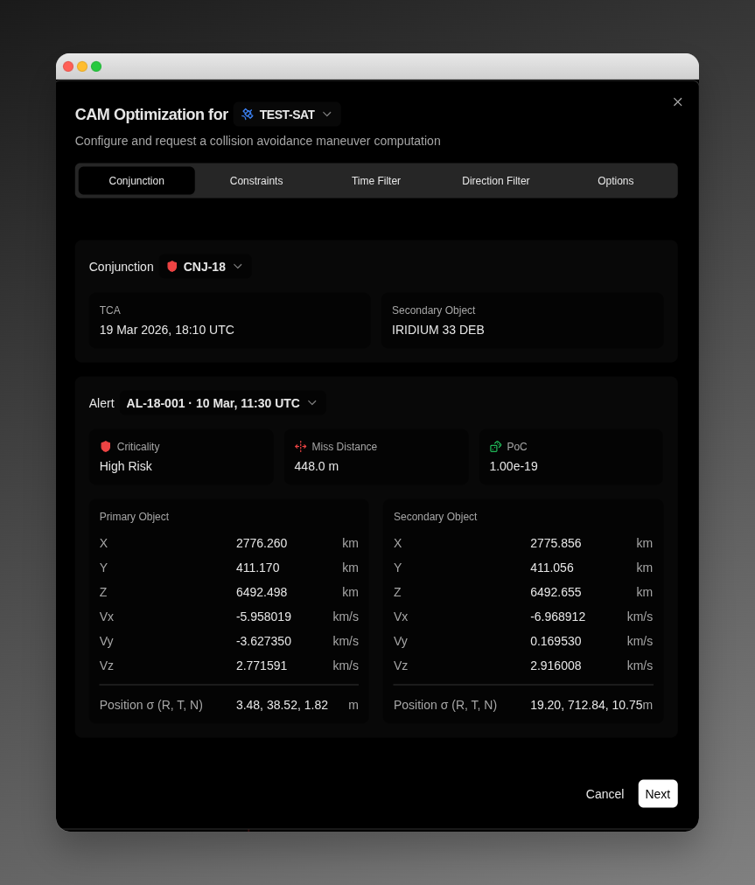This screenshot has width=755, height=885.
Task: Click the Secondary Object heading above the state vector
Action: click(436, 517)
